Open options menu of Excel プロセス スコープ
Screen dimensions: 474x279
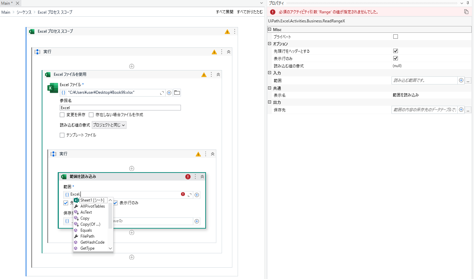[235, 31]
